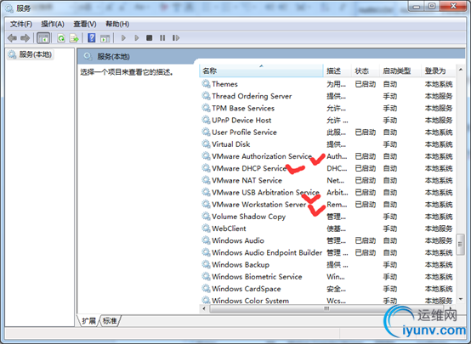The image size is (471, 344).
Task: Click the second play arrow toolbar icon
Action: 137,38
